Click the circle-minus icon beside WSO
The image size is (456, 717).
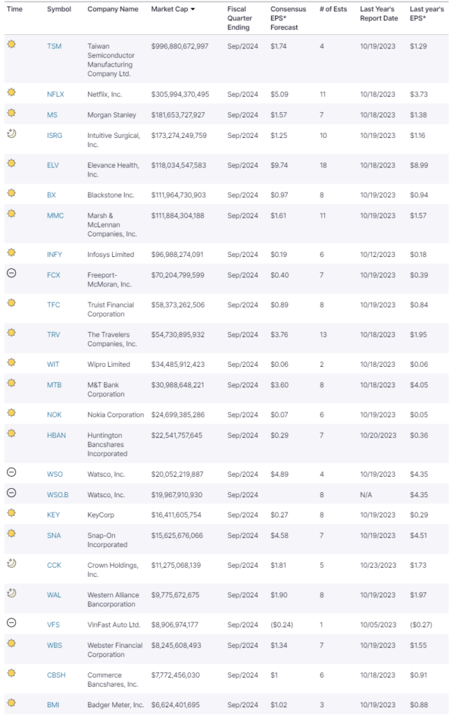pos(11,472)
